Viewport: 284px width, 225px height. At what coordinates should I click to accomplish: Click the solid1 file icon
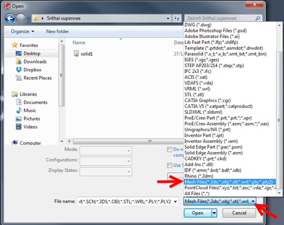coord(76,53)
